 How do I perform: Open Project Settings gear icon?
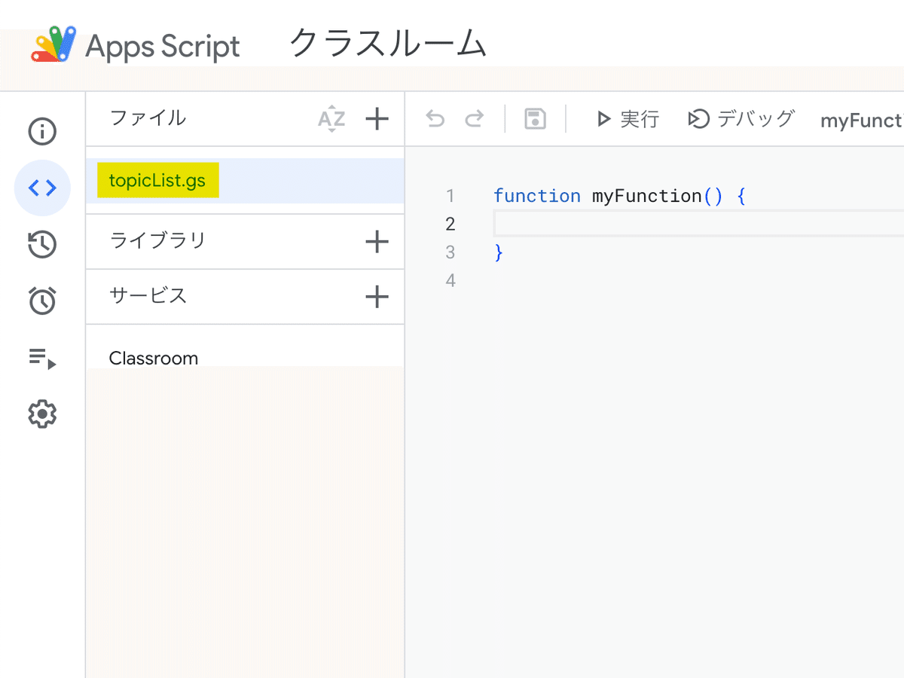[x=42, y=414]
